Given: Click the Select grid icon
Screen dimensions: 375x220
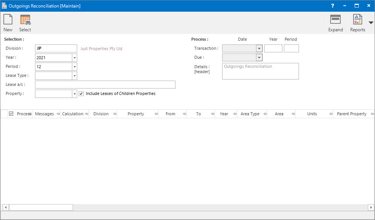Looking at the screenshot, I should [25, 20].
